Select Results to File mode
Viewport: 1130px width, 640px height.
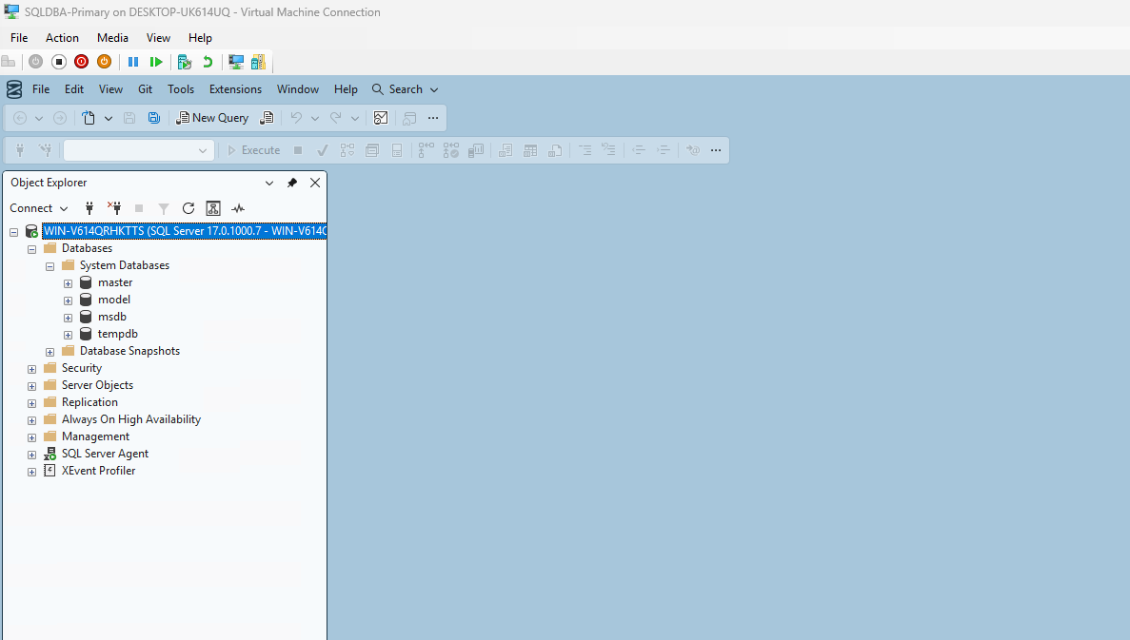(x=555, y=150)
